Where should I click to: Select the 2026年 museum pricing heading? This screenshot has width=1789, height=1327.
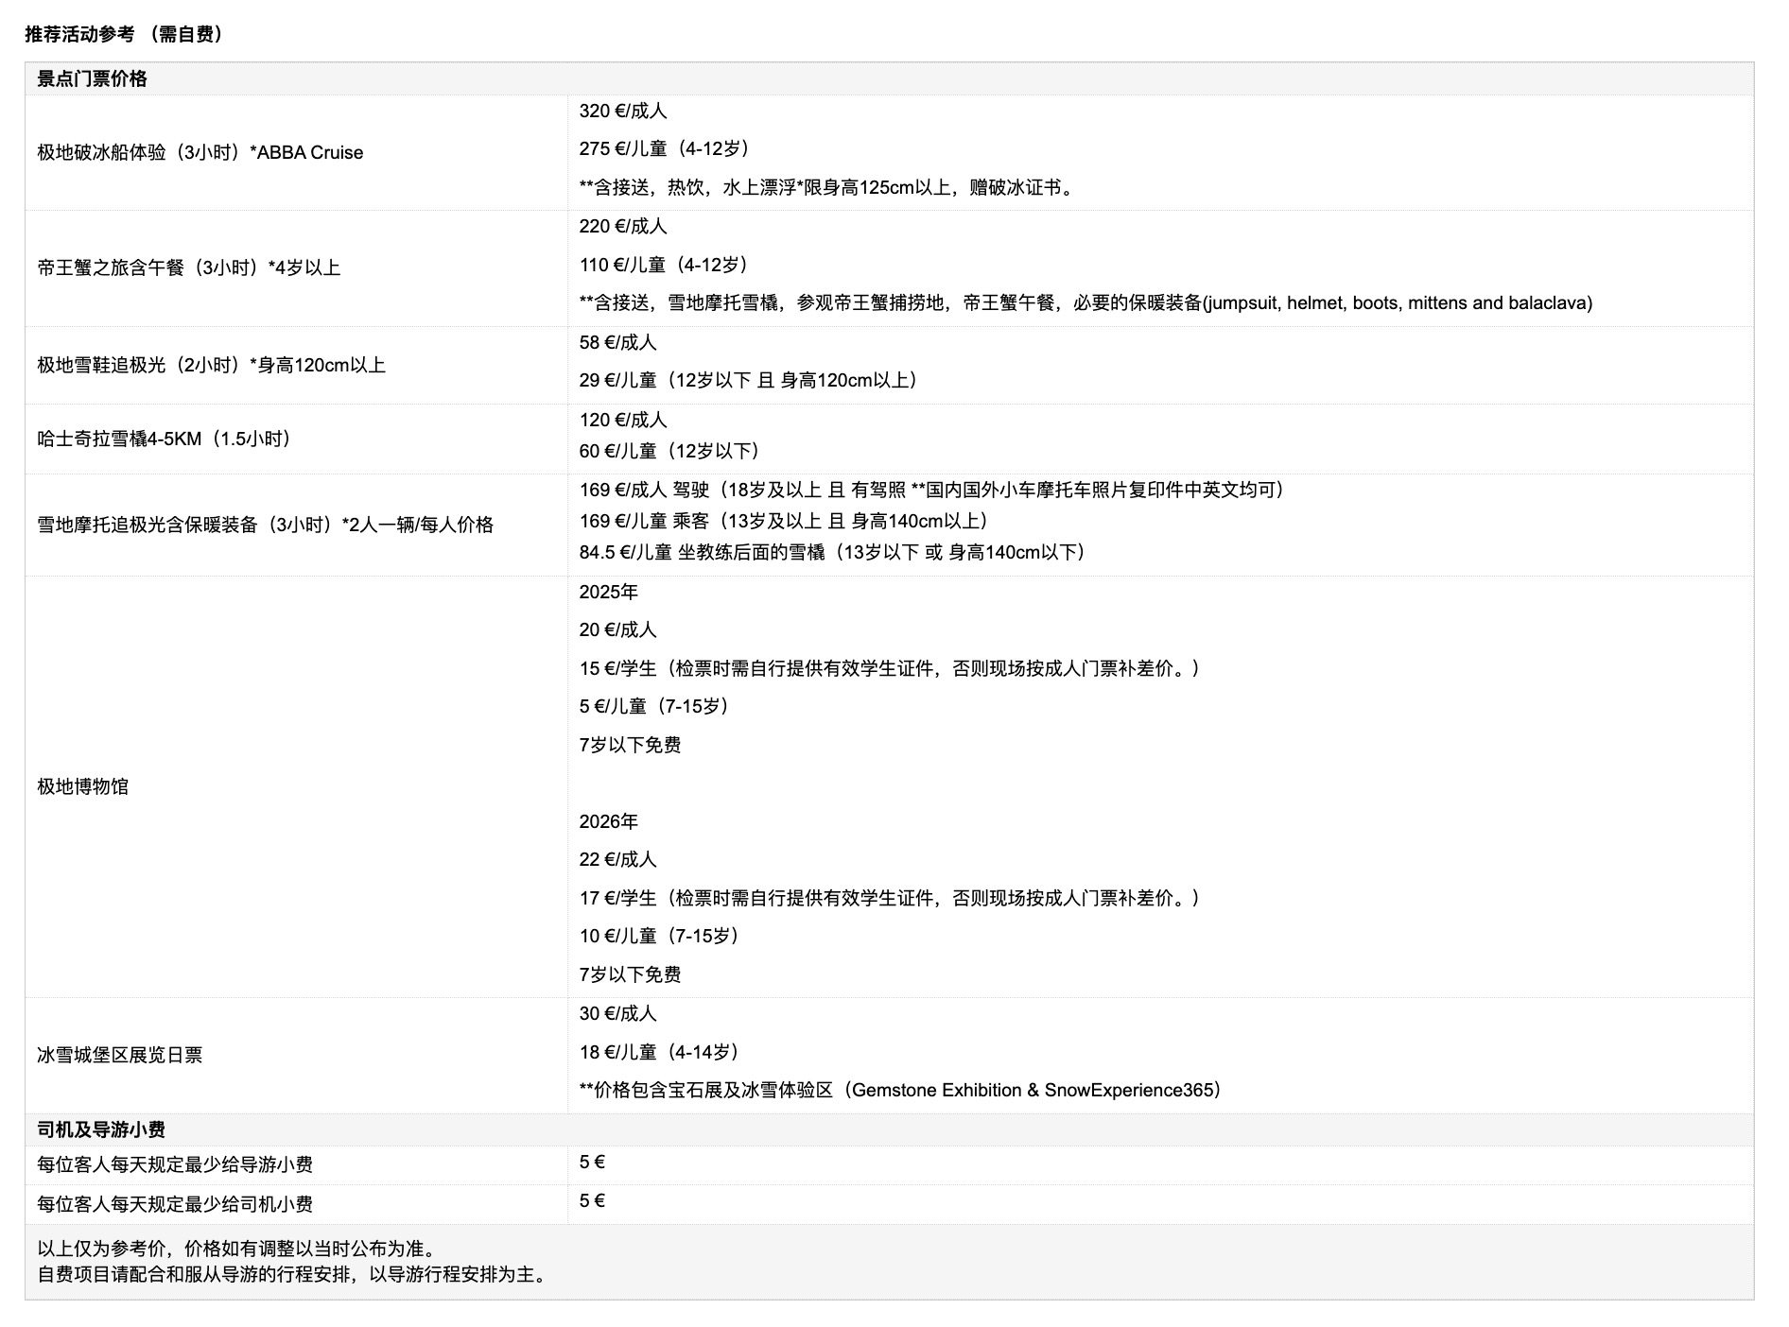point(608,822)
